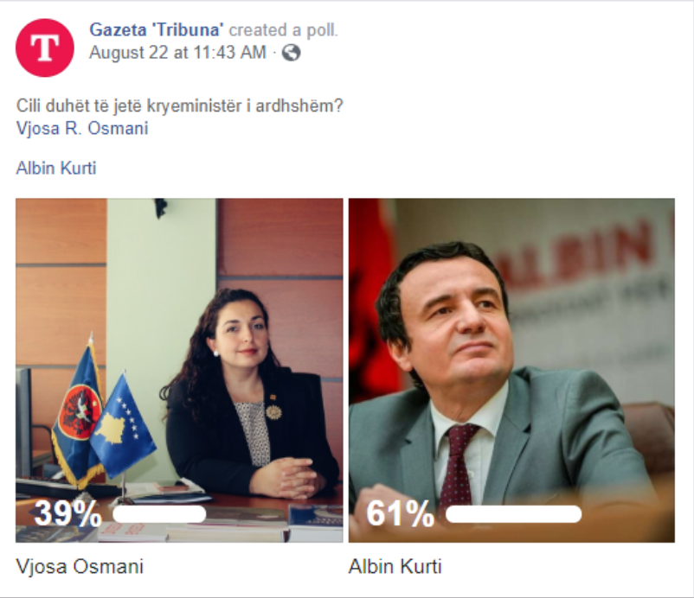Click the Kosovo flag in Osmani's photo

click(122, 425)
